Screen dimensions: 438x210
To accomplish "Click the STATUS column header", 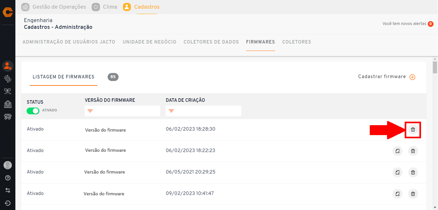I will [35, 102].
